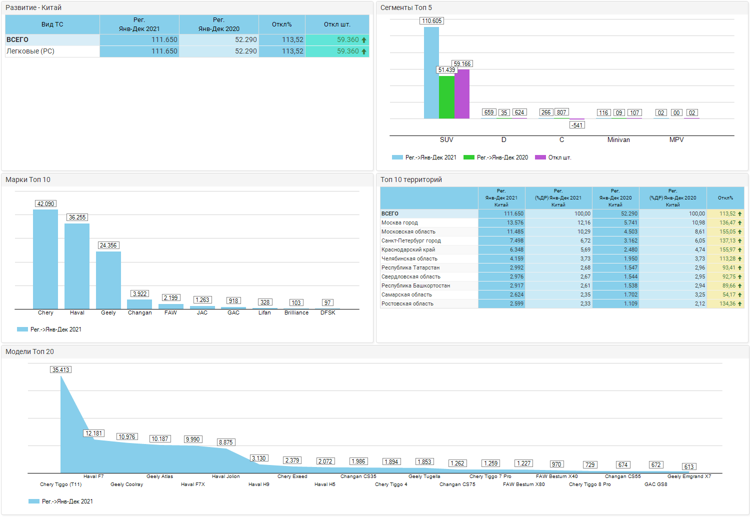Click the 42.090 value label above Chery
The width and height of the screenshot is (750, 530).
point(45,204)
